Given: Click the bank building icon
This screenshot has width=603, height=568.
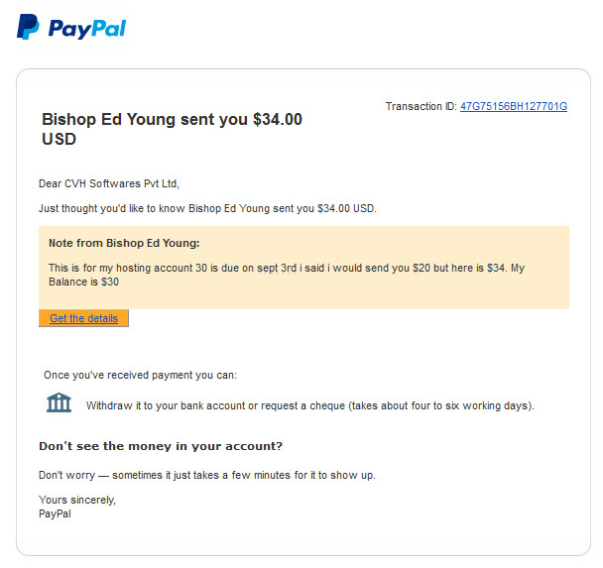Looking at the screenshot, I should click(x=59, y=402).
